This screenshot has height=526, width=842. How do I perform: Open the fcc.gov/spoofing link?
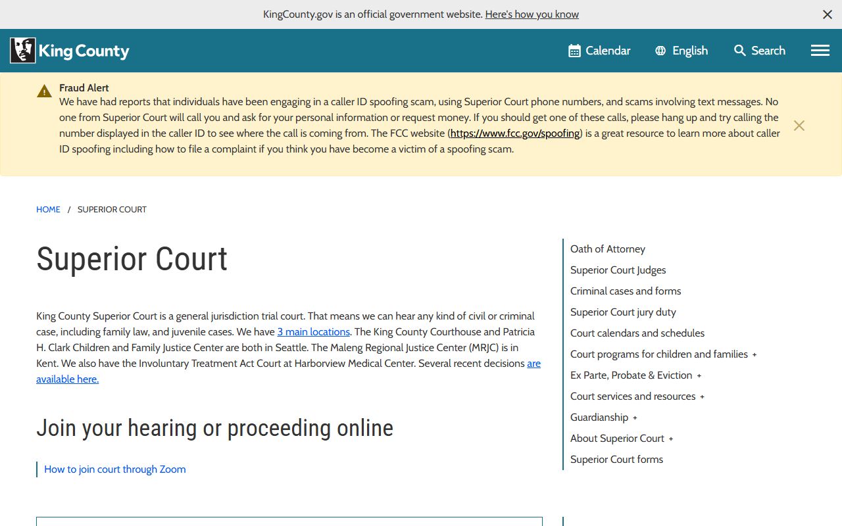pos(515,133)
